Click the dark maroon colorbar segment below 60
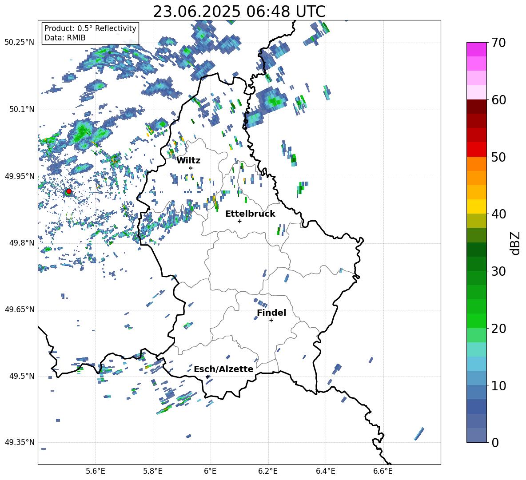The height and width of the screenshot is (480, 526). click(477, 107)
